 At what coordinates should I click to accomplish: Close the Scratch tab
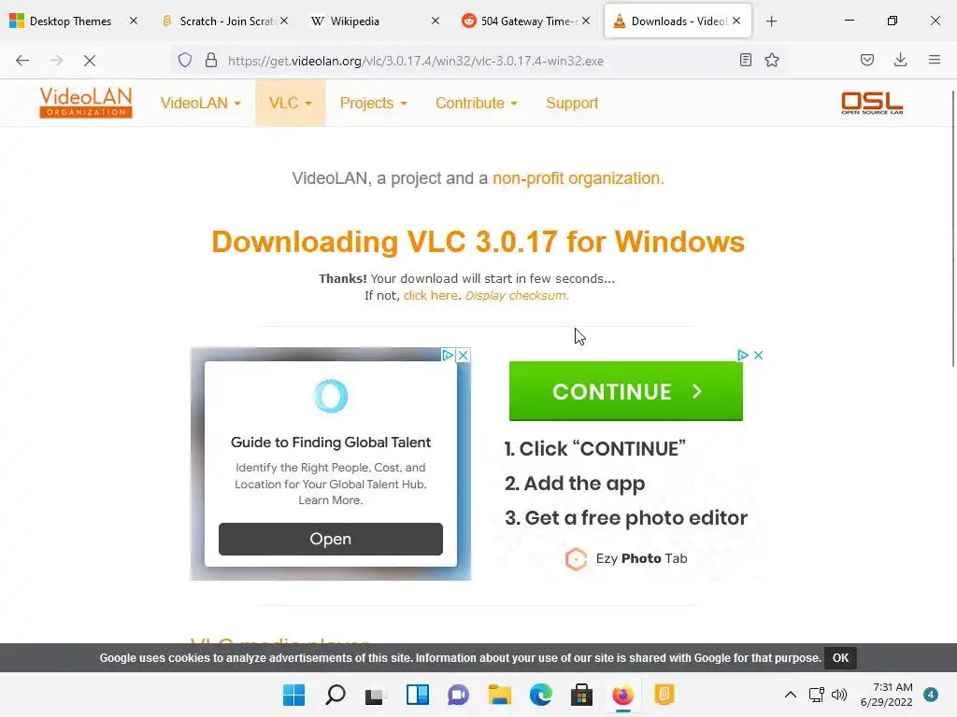284,21
